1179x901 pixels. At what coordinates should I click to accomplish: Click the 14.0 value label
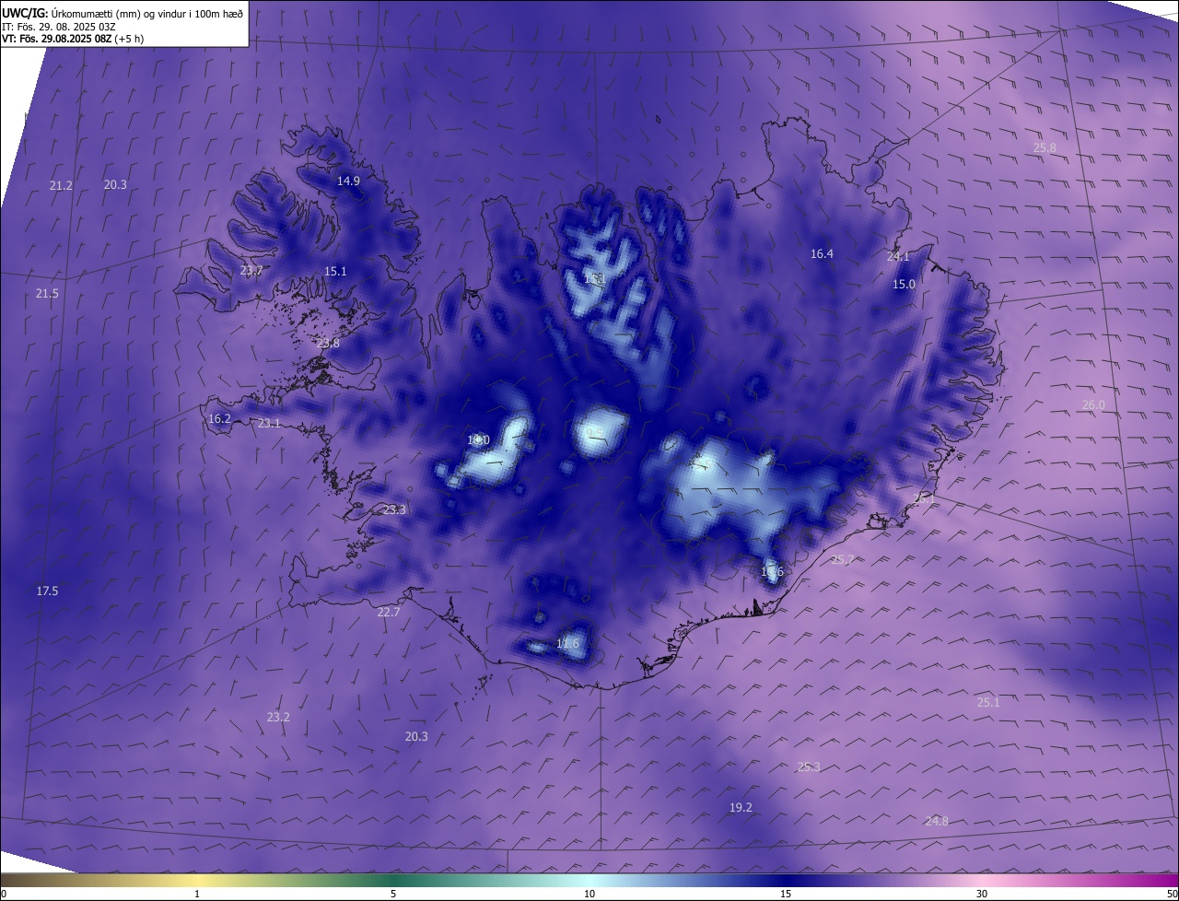click(x=478, y=440)
